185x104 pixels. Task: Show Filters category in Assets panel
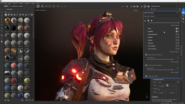tap(14, 15)
